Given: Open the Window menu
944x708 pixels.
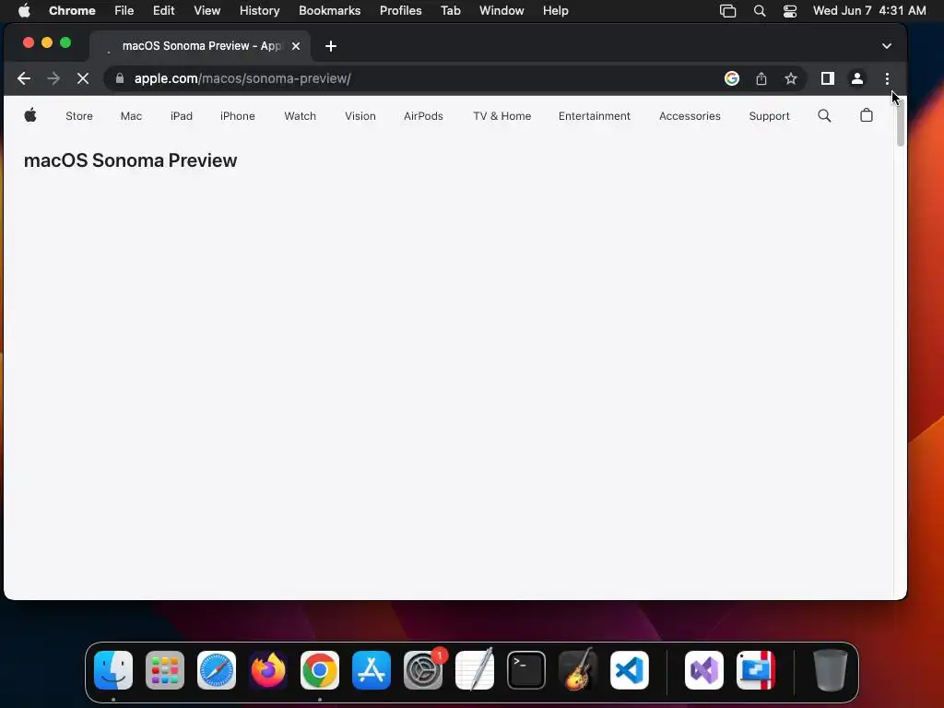Looking at the screenshot, I should 501,10.
